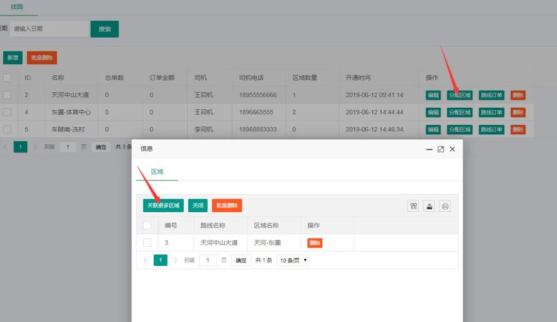The image size is (557, 322).
Task: Go to previous page in dialog pagination
Action: (145, 260)
